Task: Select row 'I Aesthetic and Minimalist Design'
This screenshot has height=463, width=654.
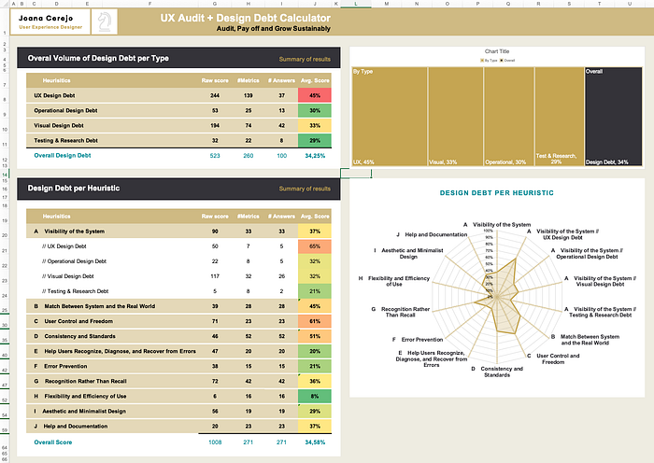Action: [x=179, y=412]
